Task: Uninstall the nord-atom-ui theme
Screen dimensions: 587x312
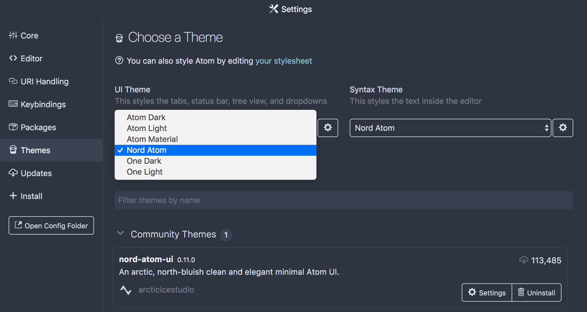Action: 537,292
